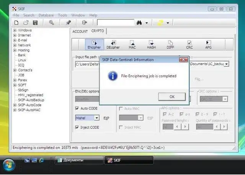Screen dimensions: 245x175
Task: Click the EXP button next to Mishel
Action: pos(106,118)
